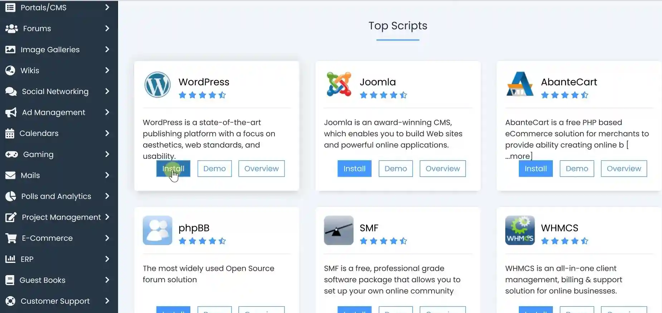
Task: Click the WHMCS logo
Action: coord(520,230)
